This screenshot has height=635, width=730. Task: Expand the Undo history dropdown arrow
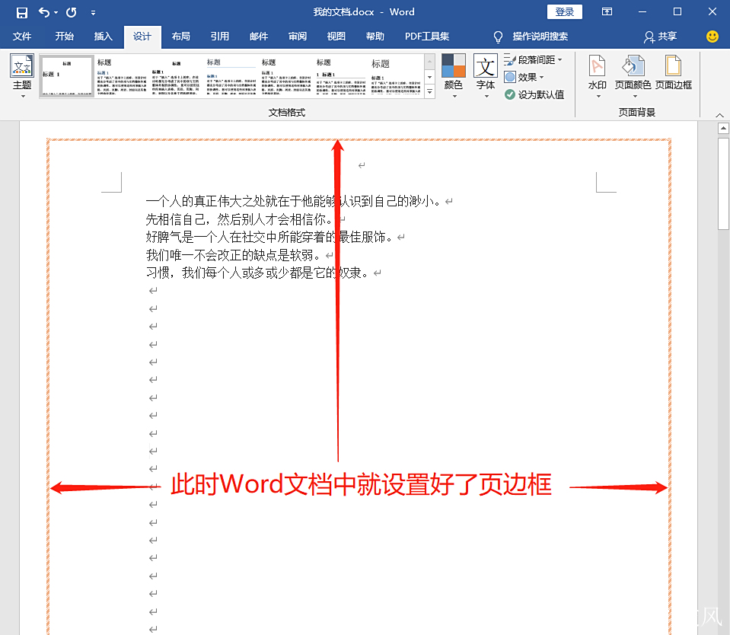pyautogui.click(x=55, y=11)
